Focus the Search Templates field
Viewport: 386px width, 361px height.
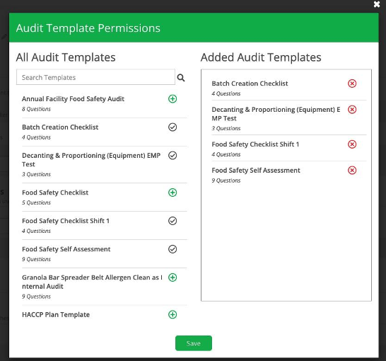coord(95,77)
